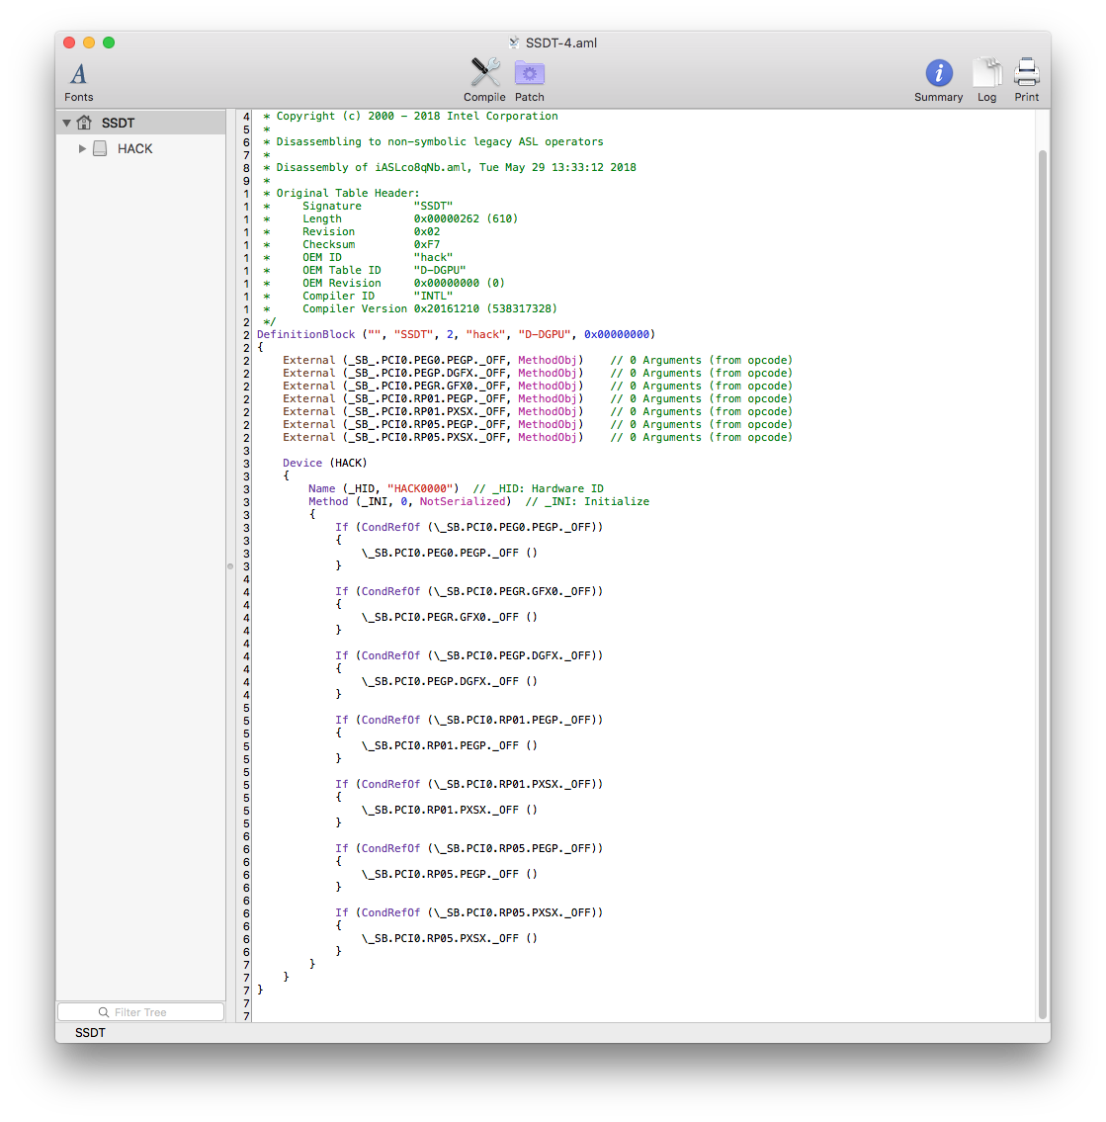The image size is (1106, 1122).
Task: Select the SSDT item in sidebar
Action: [118, 123]
